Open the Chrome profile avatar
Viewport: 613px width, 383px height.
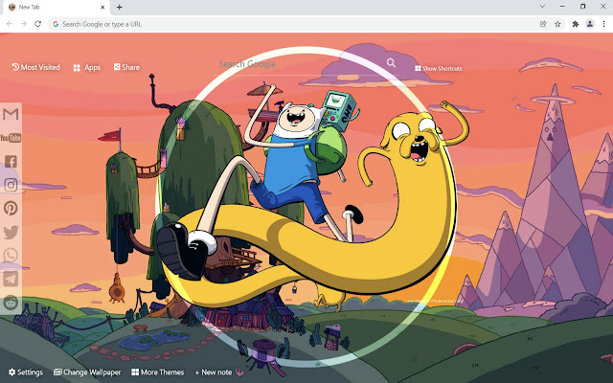tap(590, 24)
